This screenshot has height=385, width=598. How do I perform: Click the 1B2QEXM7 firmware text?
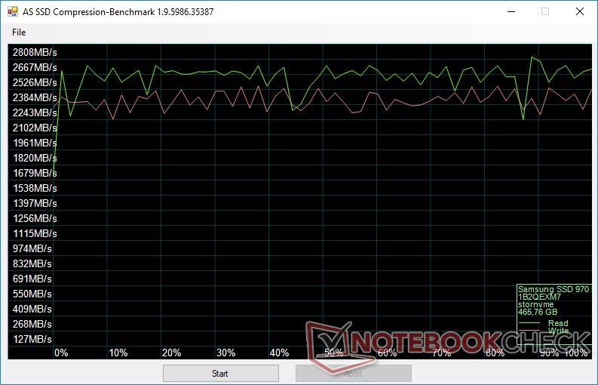(x=540, y=297)
